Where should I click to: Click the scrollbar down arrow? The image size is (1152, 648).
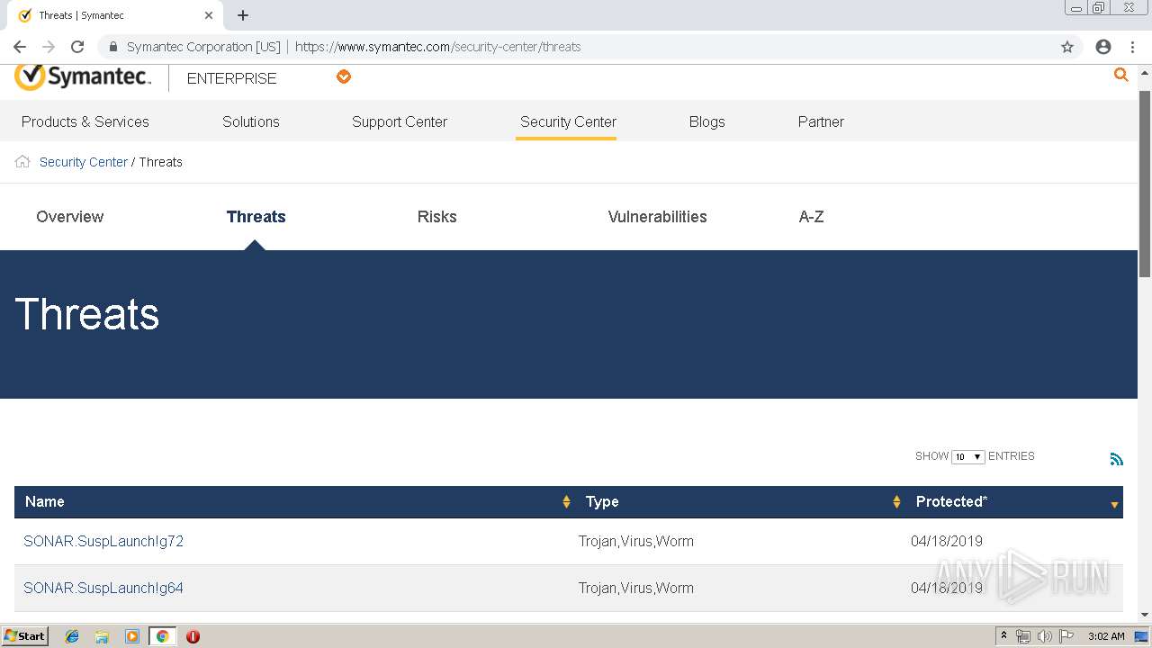click(1145, 616)
